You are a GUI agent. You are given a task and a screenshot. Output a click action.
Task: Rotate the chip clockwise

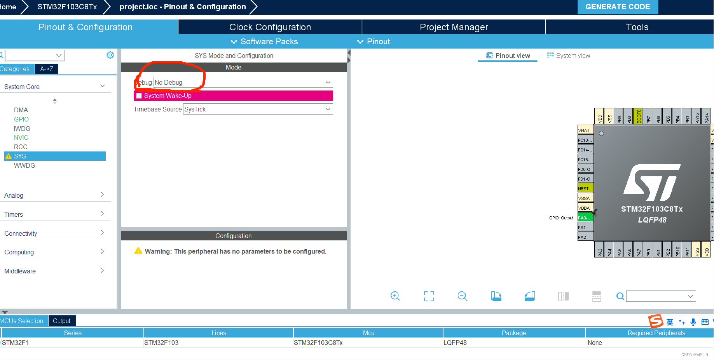coord(496,296)
